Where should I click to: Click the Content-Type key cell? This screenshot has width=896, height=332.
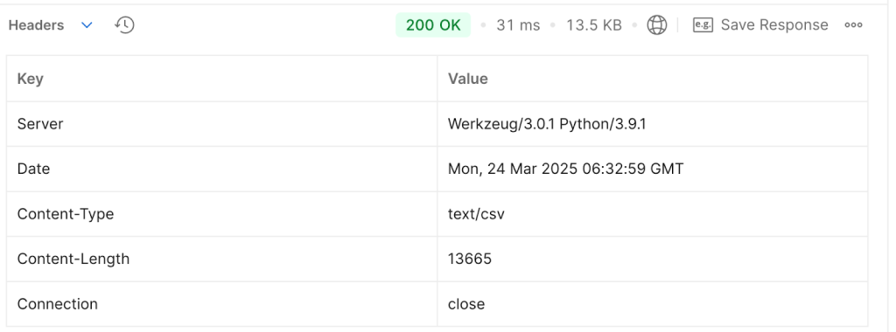(x=222, y=214)
